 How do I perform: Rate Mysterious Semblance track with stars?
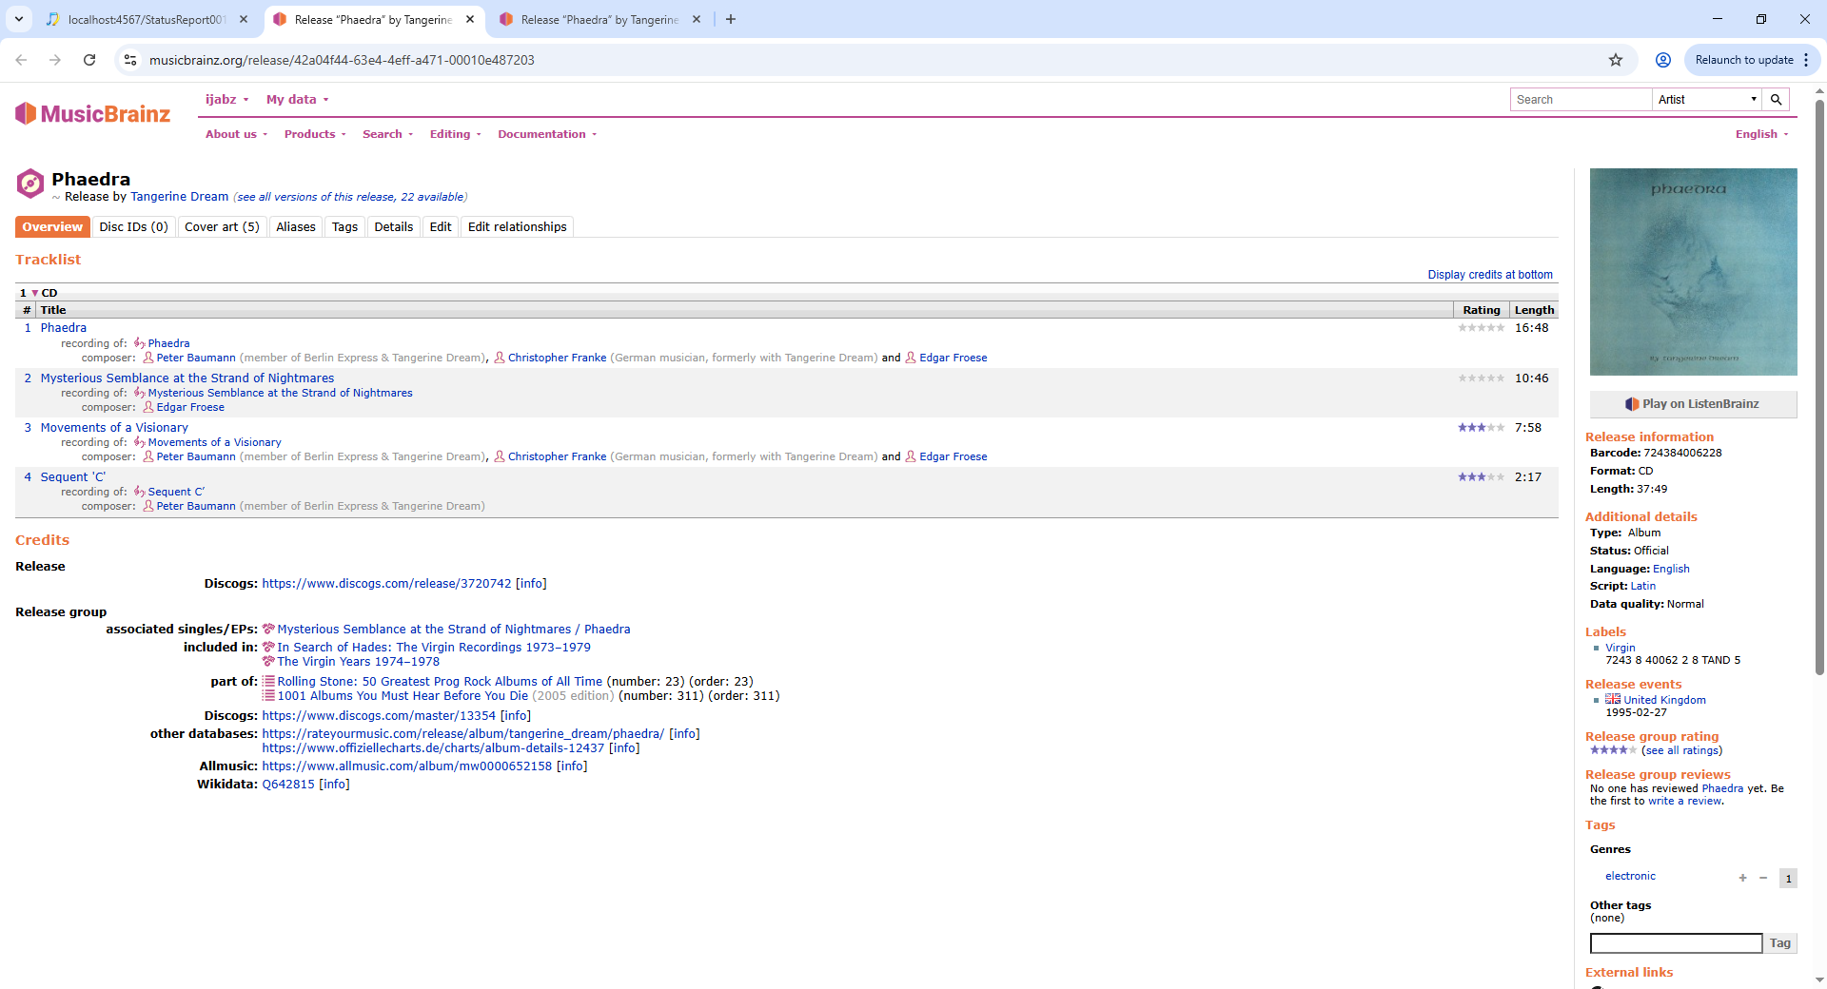(x=1482, y=378)
